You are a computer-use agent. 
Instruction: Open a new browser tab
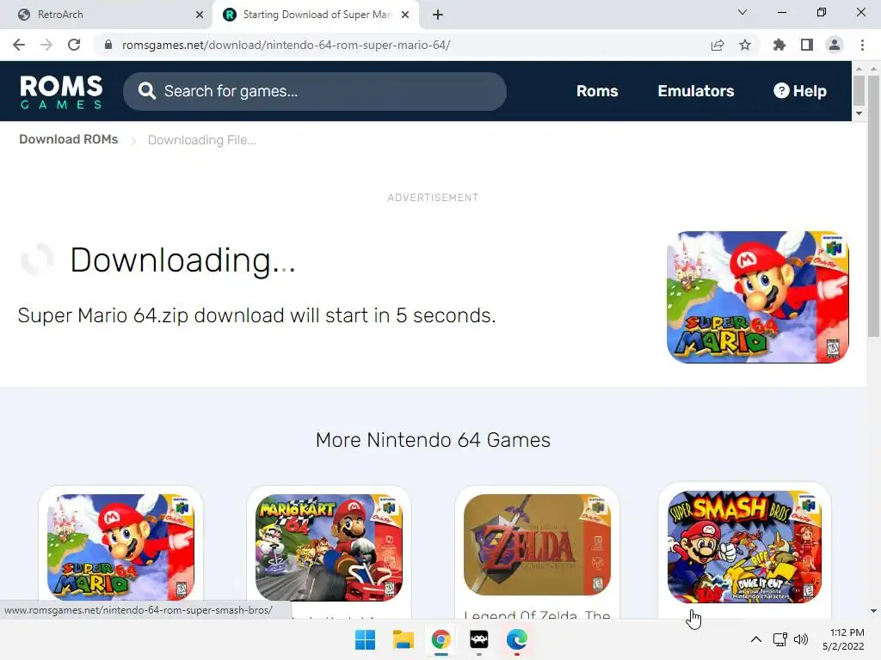coord(438,15)
